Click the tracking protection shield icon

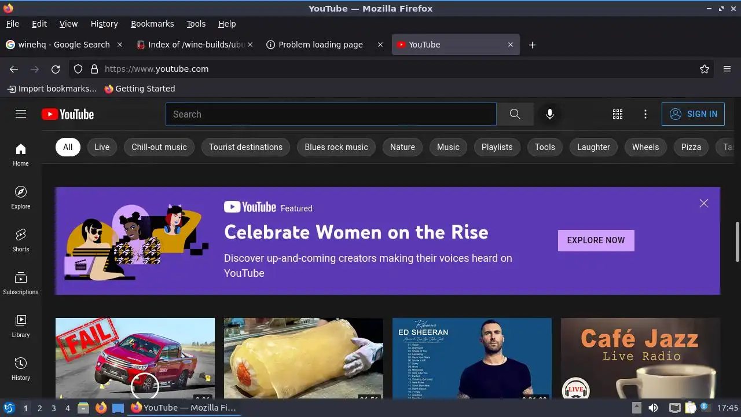click(x=78, y=69)
